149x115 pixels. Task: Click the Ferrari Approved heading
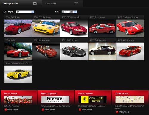click(x=49, y=94)
